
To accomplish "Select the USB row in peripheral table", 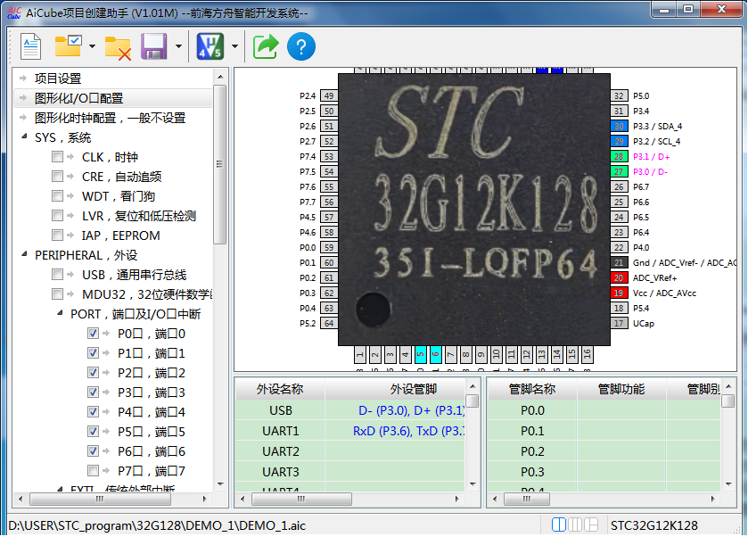I will (350, 410).
